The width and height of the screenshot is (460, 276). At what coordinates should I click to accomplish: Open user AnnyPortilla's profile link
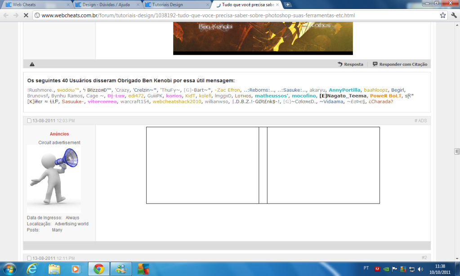pyautogui.click(x=344, y=90)
